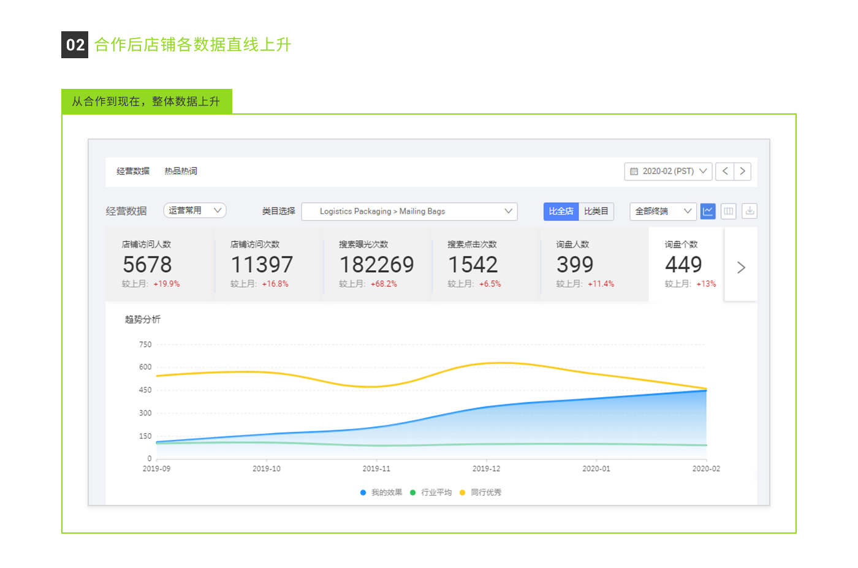Go to next month arrow

click(x=742, y=172)
